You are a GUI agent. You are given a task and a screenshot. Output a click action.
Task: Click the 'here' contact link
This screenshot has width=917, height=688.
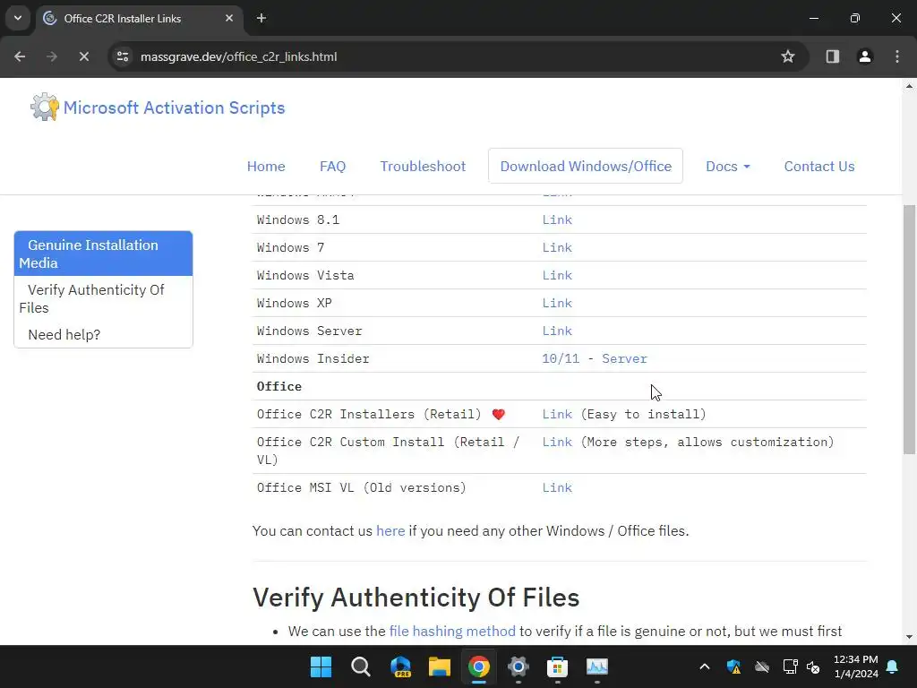click(390, 530)
